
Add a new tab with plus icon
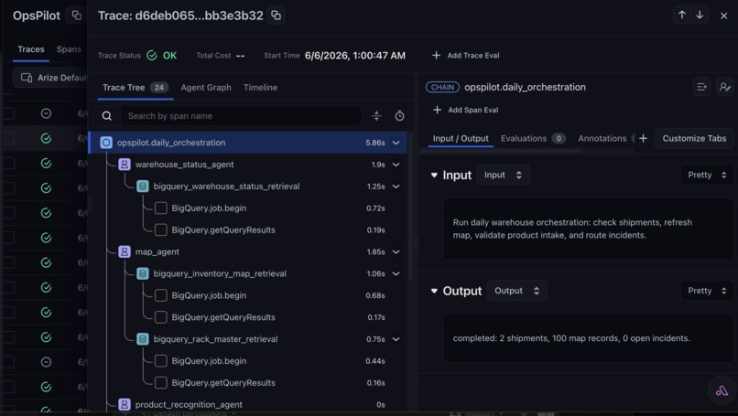(643, 138)
